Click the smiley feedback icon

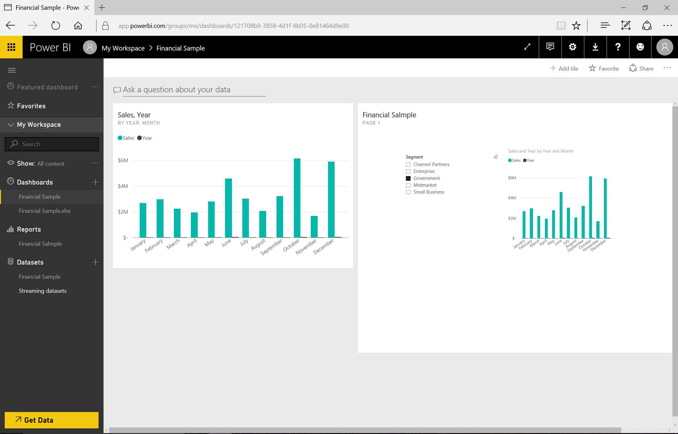click(x=640, y=47)
